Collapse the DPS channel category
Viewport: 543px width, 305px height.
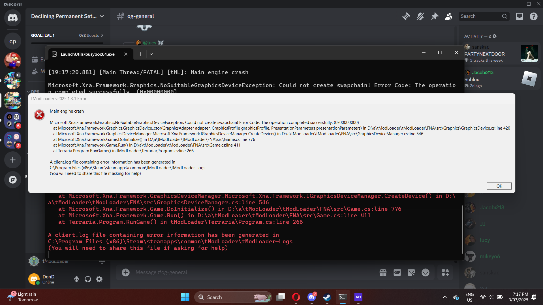pyautogui.click(x=33, y=92)
